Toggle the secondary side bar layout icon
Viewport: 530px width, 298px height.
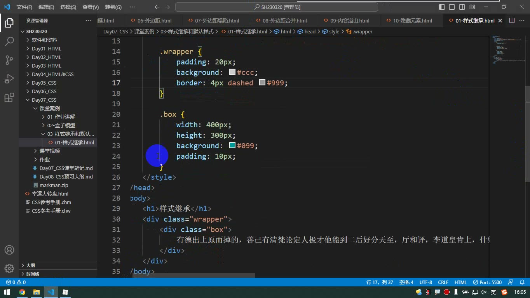pyautogui.click(x=462, y=7)
